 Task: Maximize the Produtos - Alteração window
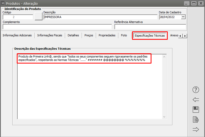pos(194,3)
